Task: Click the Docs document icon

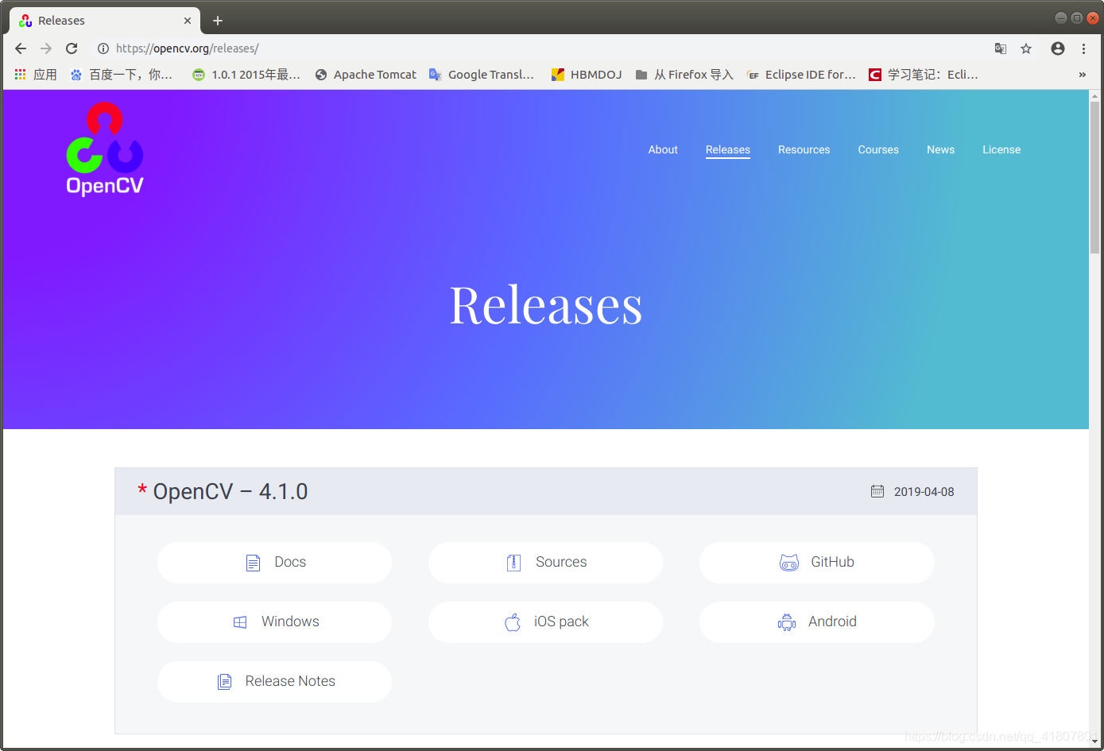Action: point(253,563)
